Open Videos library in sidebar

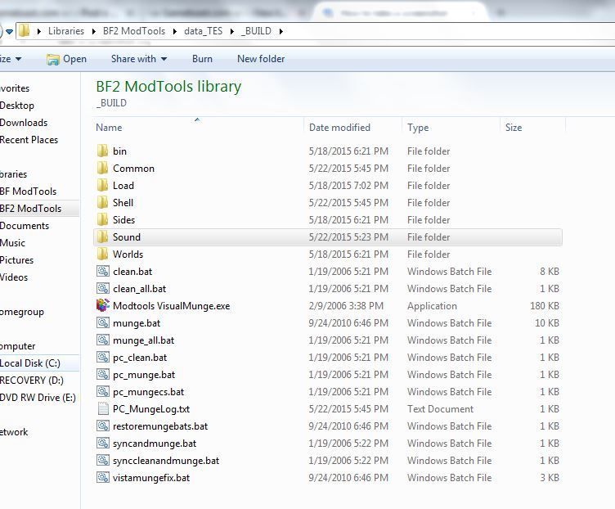tap(14, 277)
